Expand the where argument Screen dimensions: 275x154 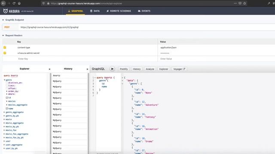point(7,94)
